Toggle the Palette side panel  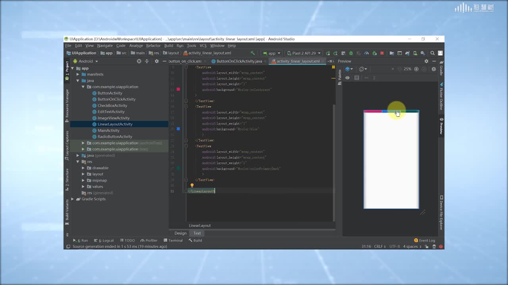click(339, 78)
